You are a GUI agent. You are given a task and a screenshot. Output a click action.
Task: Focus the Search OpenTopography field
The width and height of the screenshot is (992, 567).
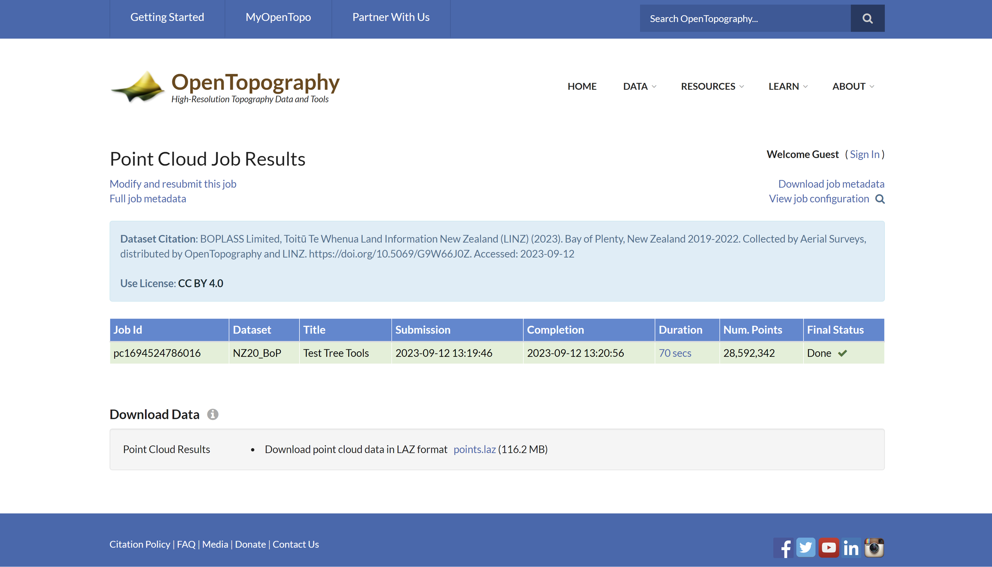[x=745, y=18]
